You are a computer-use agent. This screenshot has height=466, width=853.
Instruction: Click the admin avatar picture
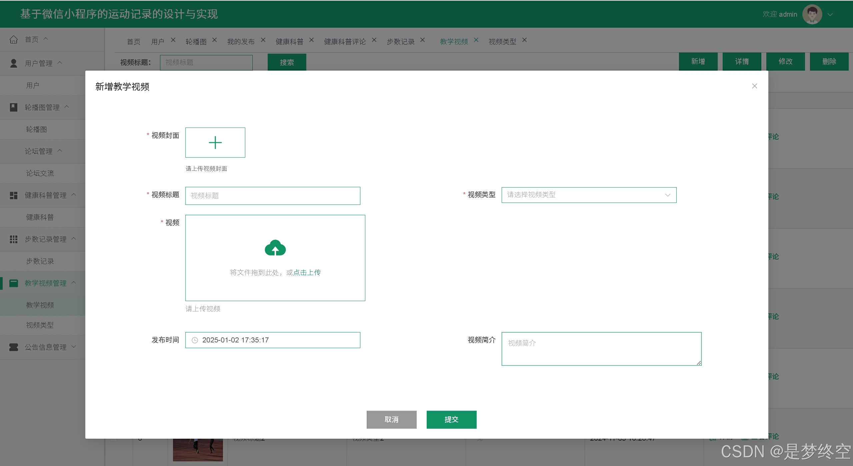(812, 14)
